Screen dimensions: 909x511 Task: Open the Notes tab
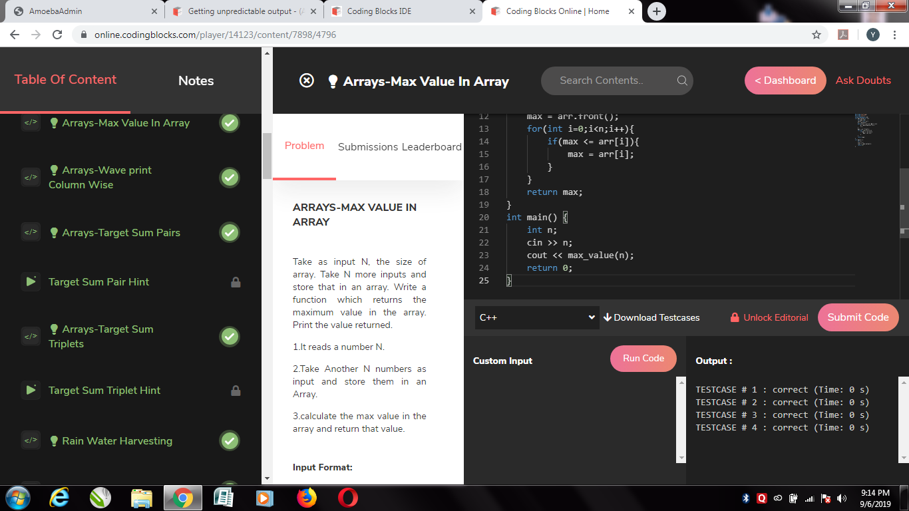point(196,81)
